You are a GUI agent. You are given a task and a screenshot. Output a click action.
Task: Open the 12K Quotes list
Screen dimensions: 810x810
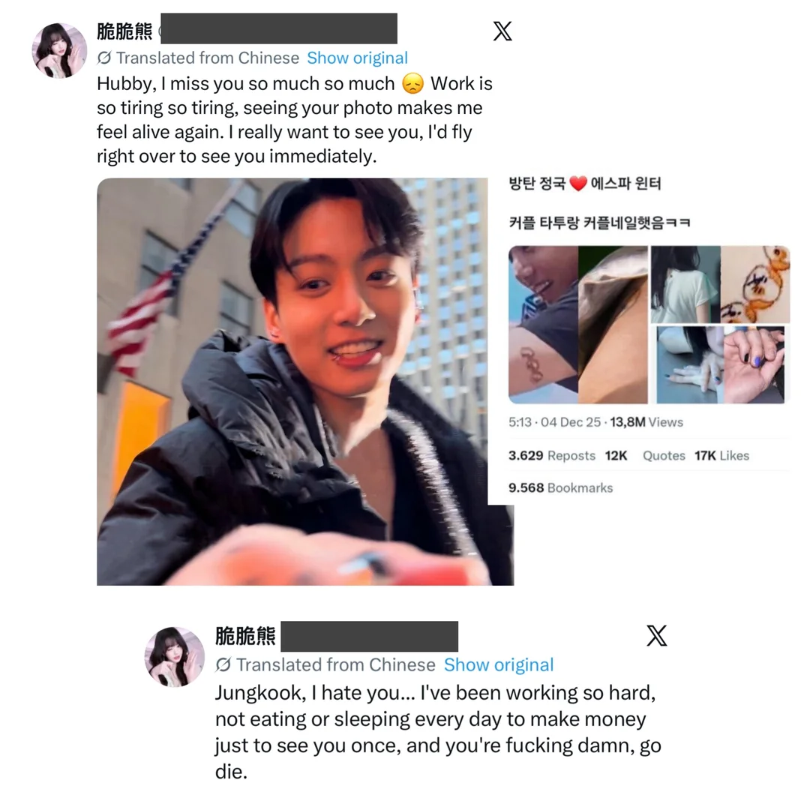[645, 456]
